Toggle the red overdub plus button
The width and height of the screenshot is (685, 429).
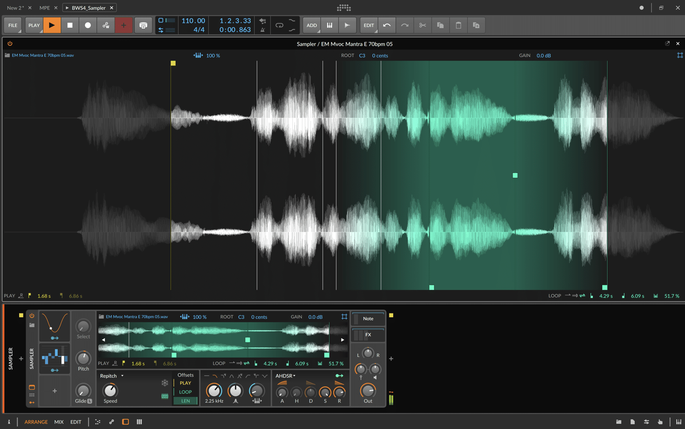click(x=124, y=25)
